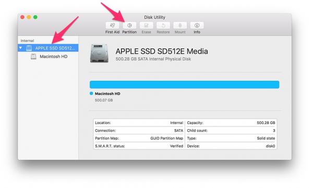Click the blue Macintosh HD usage bar

pos(185,84)
